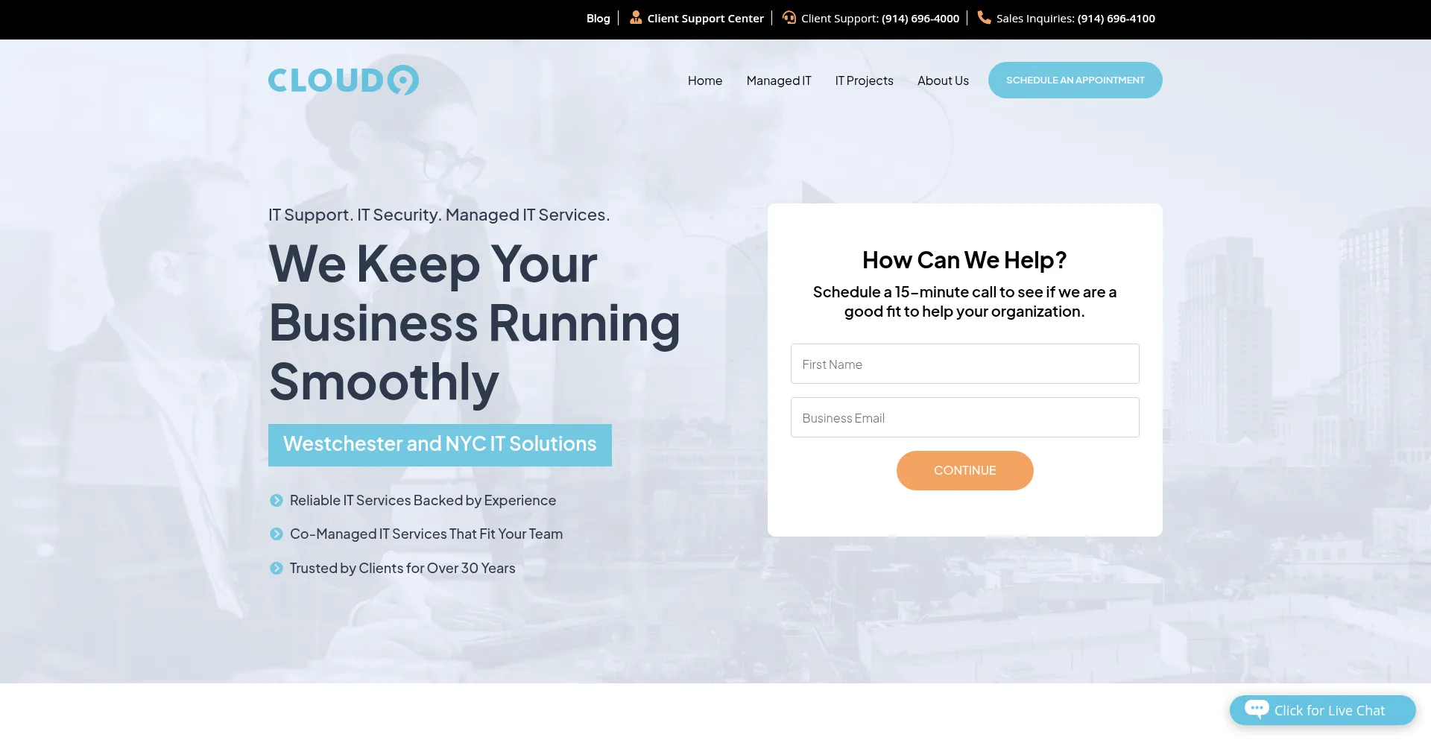
Task: Click the Client Support Center person icon
Action: pyautogui.click(x=635, y=17)
